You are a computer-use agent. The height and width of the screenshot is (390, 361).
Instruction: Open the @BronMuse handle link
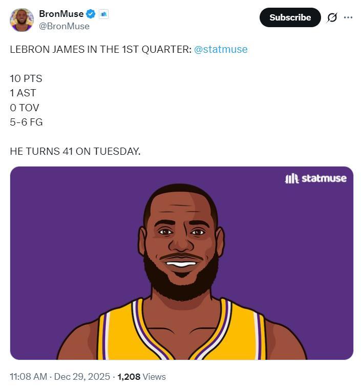64,26
